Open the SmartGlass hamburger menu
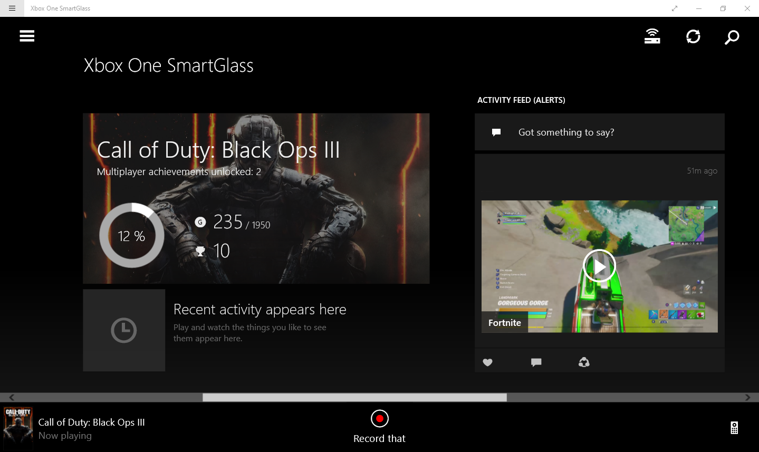 click(27, 36)
